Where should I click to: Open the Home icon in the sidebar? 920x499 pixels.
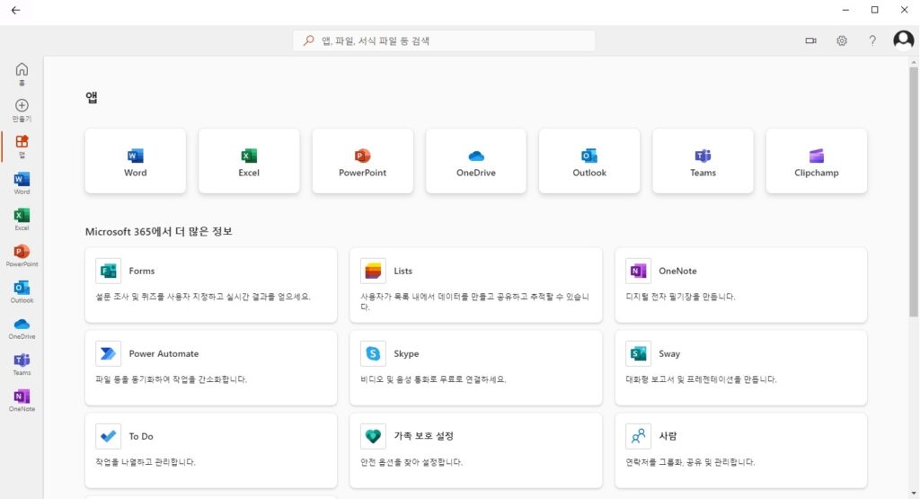(x=22, y=74)
